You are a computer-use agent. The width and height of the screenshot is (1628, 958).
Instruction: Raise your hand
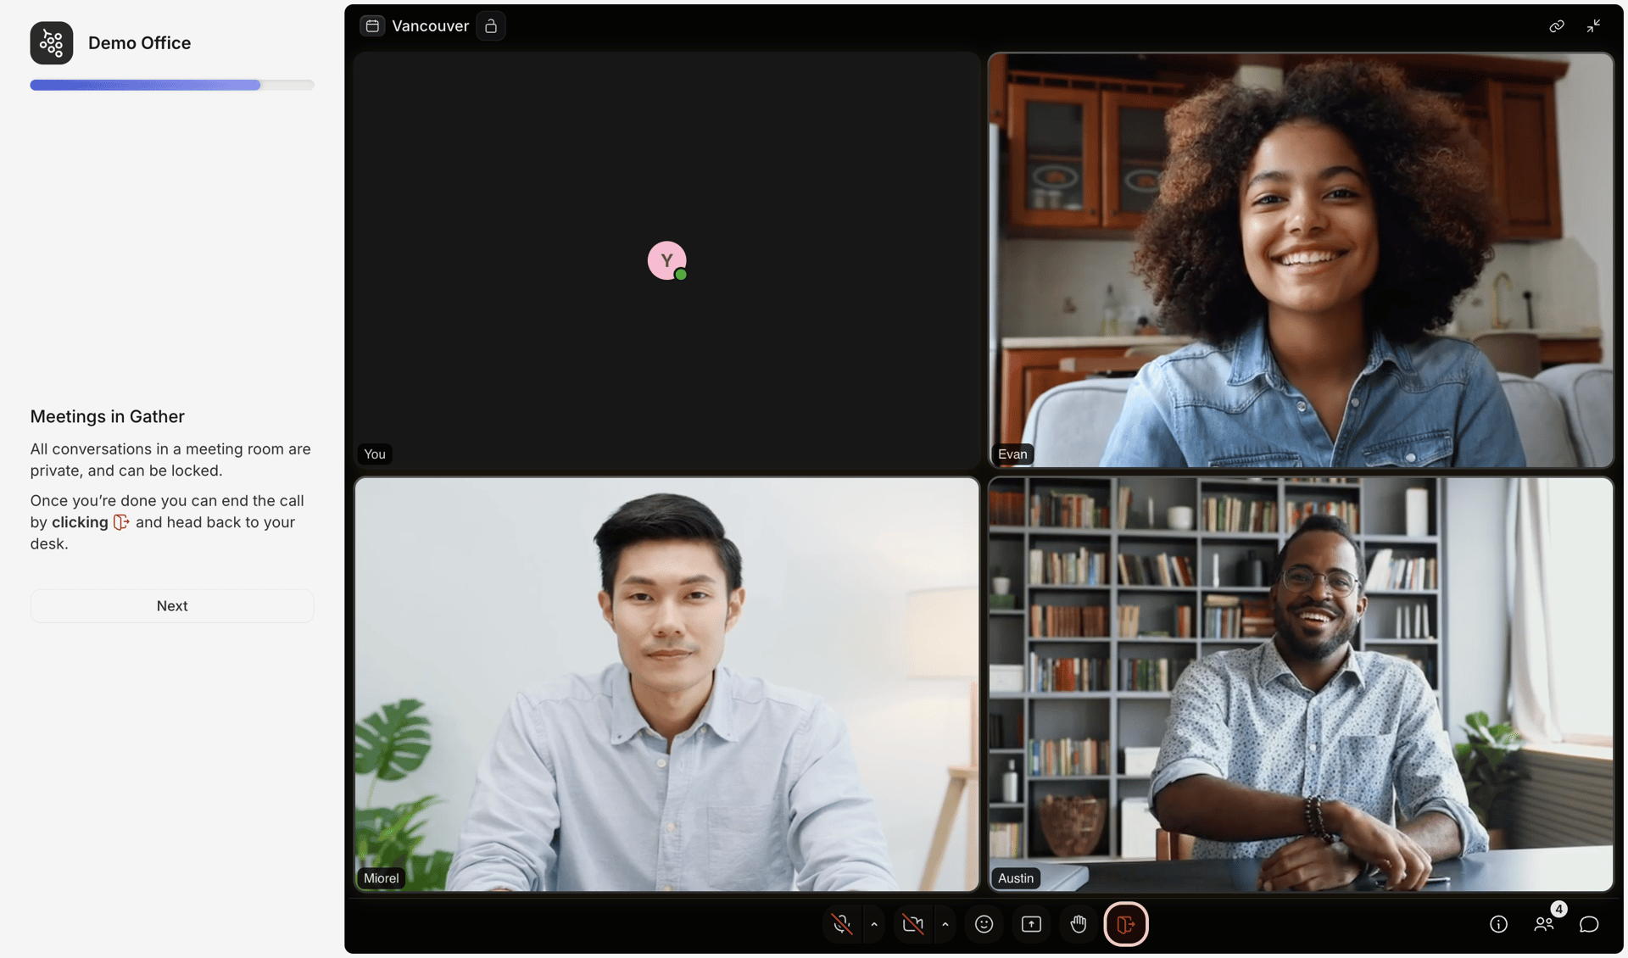click(x=1079, y=924)
